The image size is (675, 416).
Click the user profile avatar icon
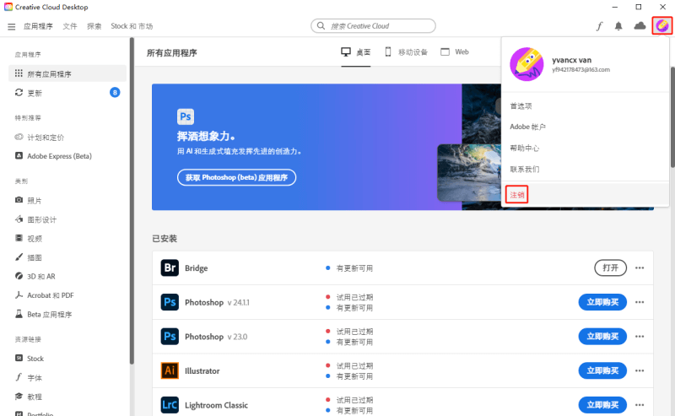coord(661,26)
